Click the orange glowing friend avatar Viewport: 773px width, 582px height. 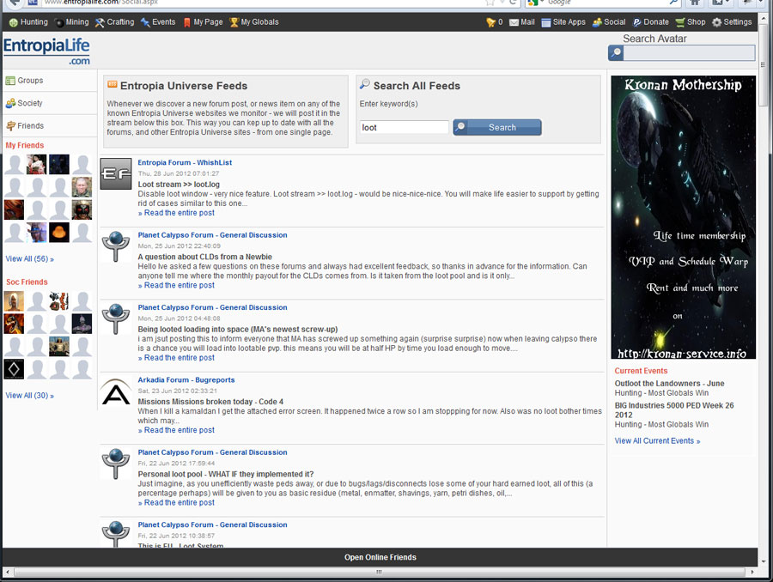[59, 233]
